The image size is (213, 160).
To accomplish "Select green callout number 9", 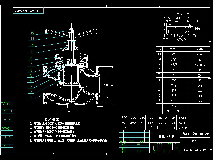I will [x=31, y=51].
